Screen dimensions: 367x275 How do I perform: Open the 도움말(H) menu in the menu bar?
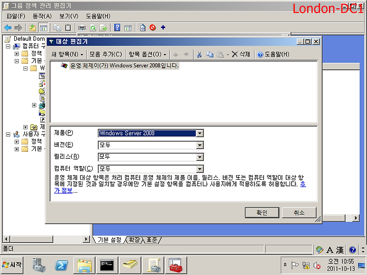(x=98, y=16)
